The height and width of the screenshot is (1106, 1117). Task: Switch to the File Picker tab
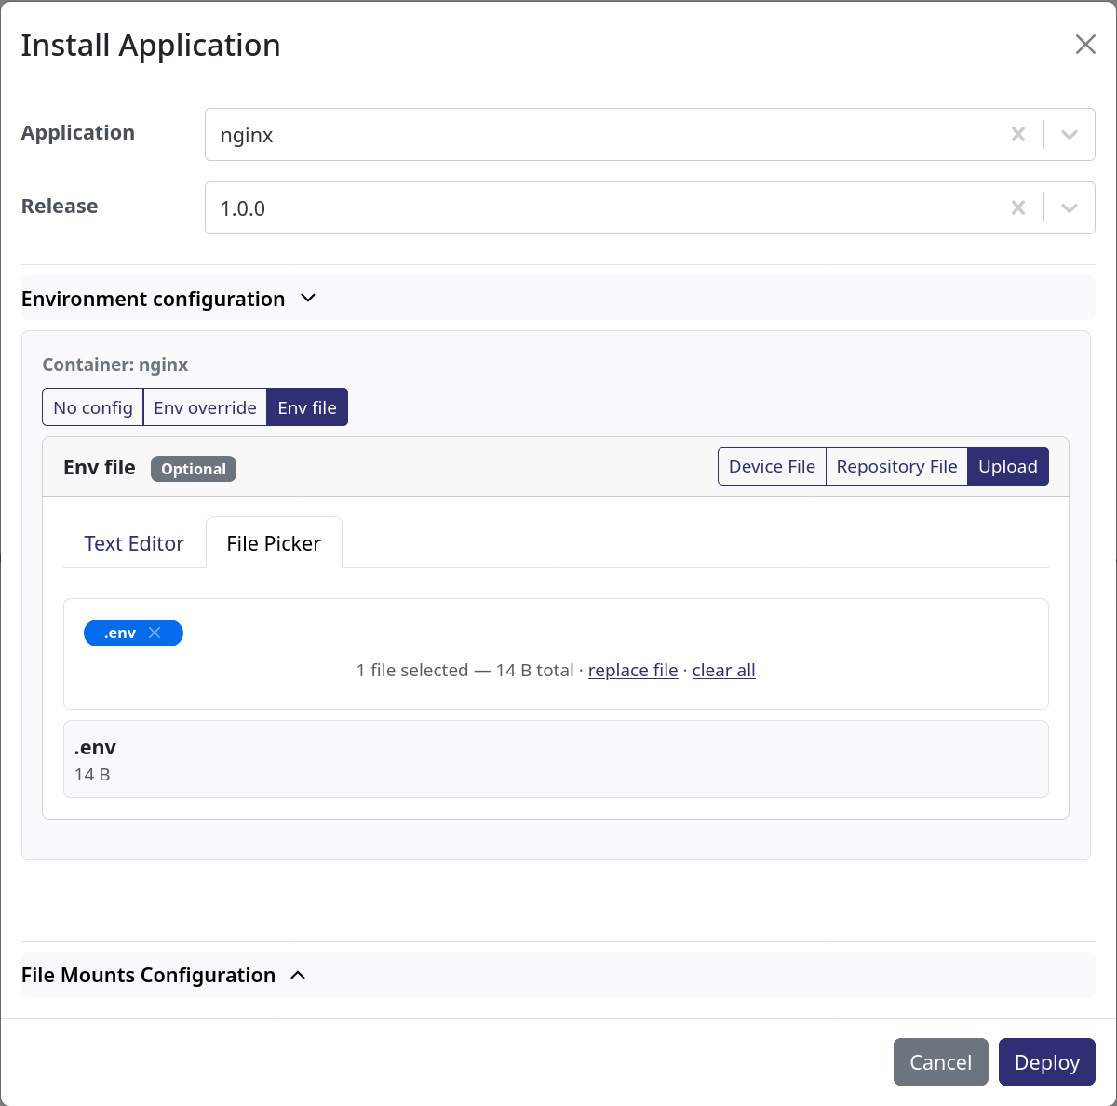tap(274, 543)
